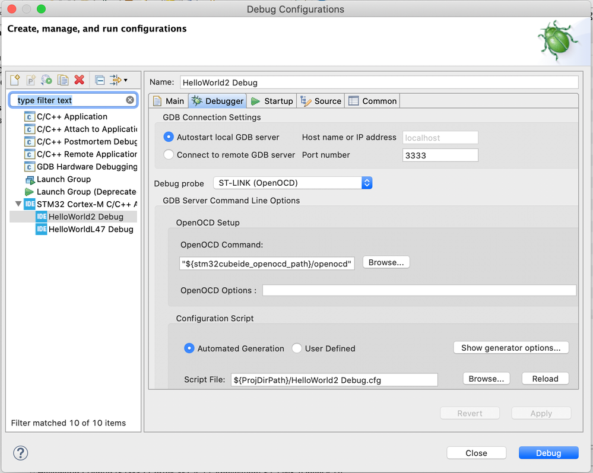
Task: Select the C/C++ Remote Application type
Action: (80, 154)
